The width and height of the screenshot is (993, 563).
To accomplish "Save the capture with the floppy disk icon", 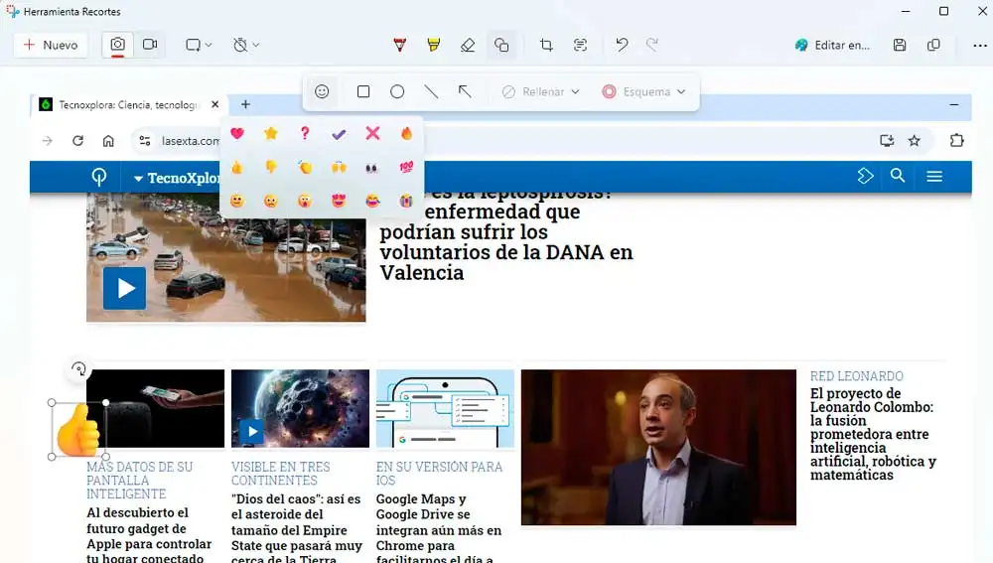I will click(900, 45).
